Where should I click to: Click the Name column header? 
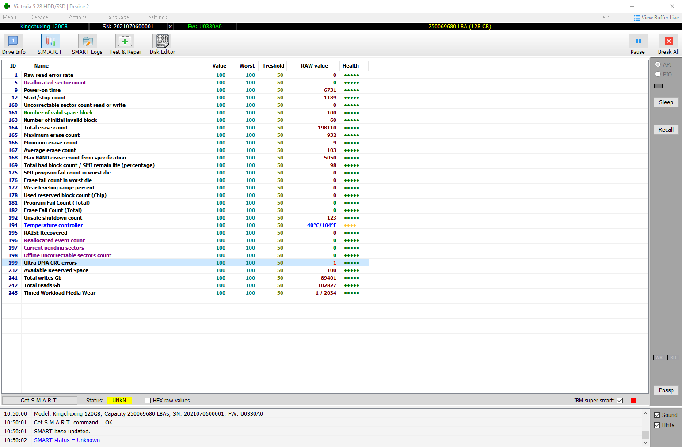click(42, 66)
